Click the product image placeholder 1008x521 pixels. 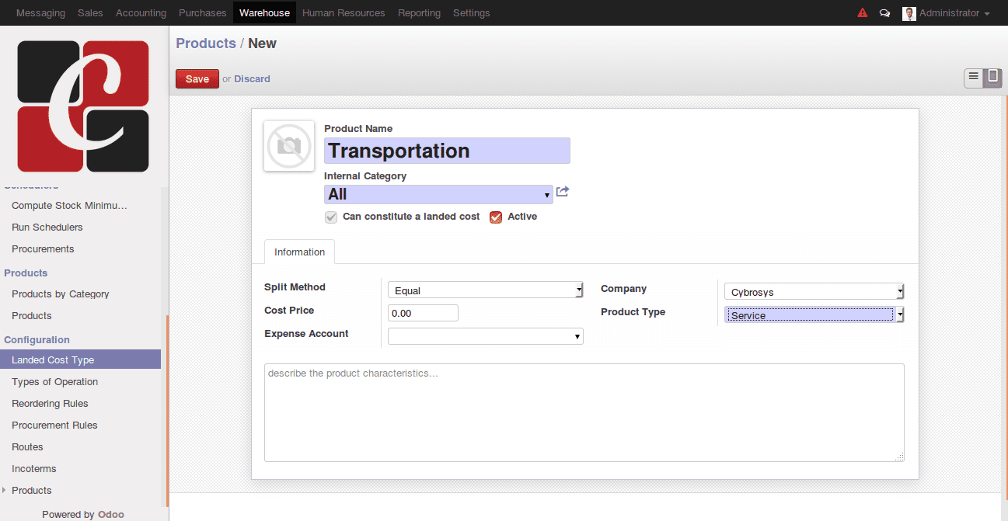(289, 145)
